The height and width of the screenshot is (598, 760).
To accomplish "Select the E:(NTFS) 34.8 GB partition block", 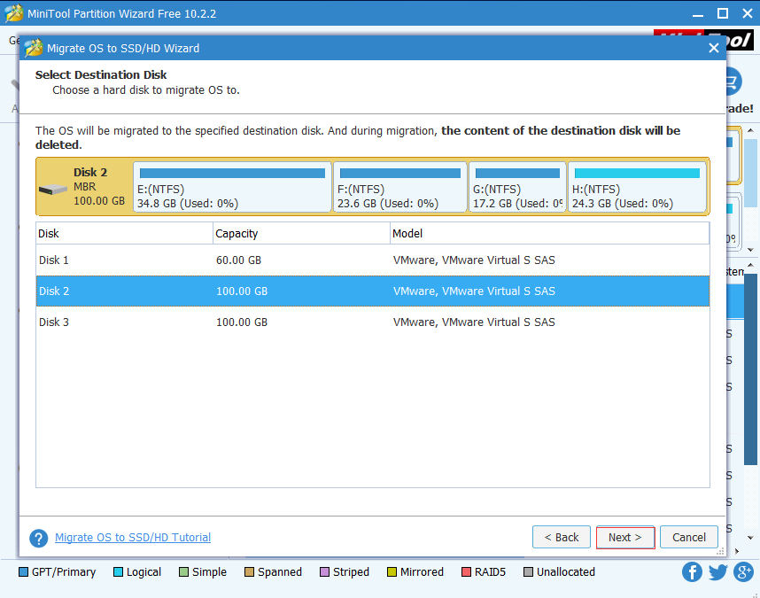I will point(232,187).
